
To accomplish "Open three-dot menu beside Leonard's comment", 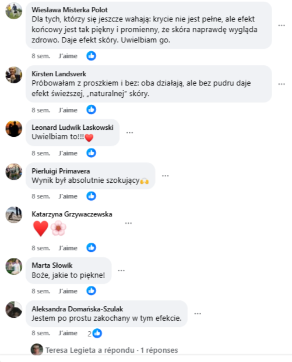I will click(x=130, y=133).
